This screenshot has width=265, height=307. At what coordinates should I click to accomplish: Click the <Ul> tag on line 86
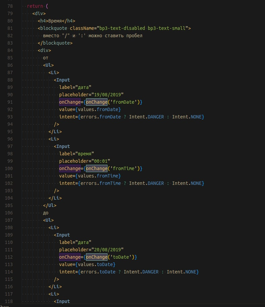point(48,65)
